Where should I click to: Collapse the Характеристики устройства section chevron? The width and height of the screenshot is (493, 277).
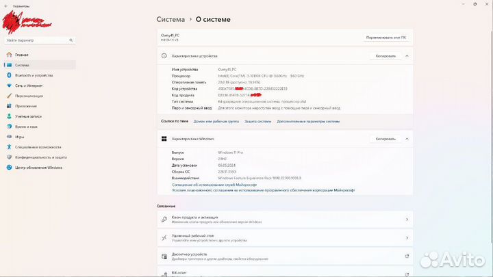[x=407, y=56]
